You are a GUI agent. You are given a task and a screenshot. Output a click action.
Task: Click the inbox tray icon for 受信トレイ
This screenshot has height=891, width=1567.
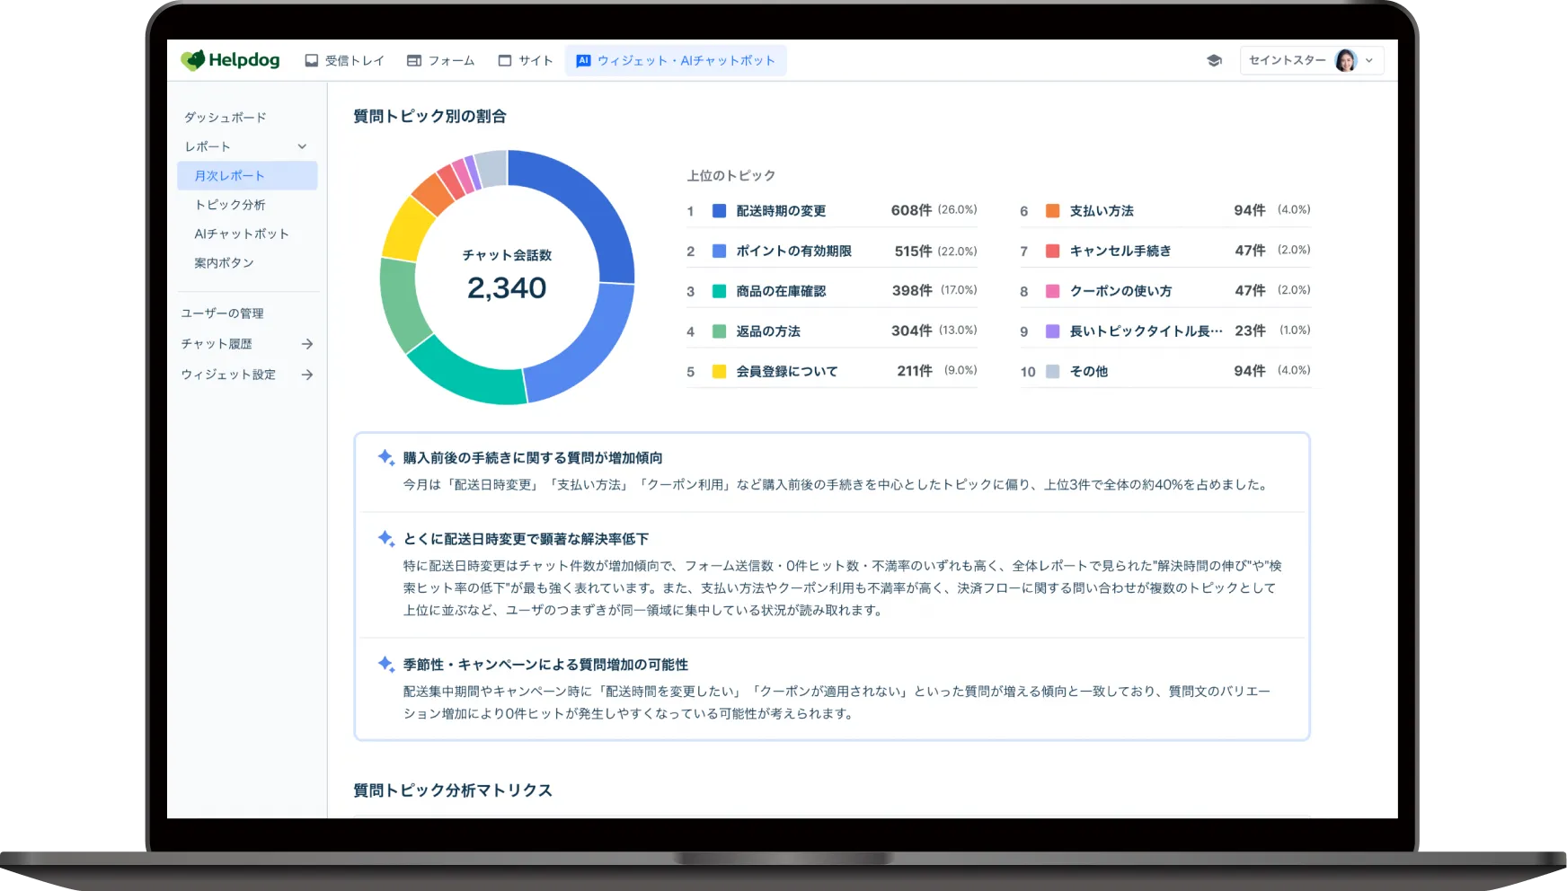point(312,60)
